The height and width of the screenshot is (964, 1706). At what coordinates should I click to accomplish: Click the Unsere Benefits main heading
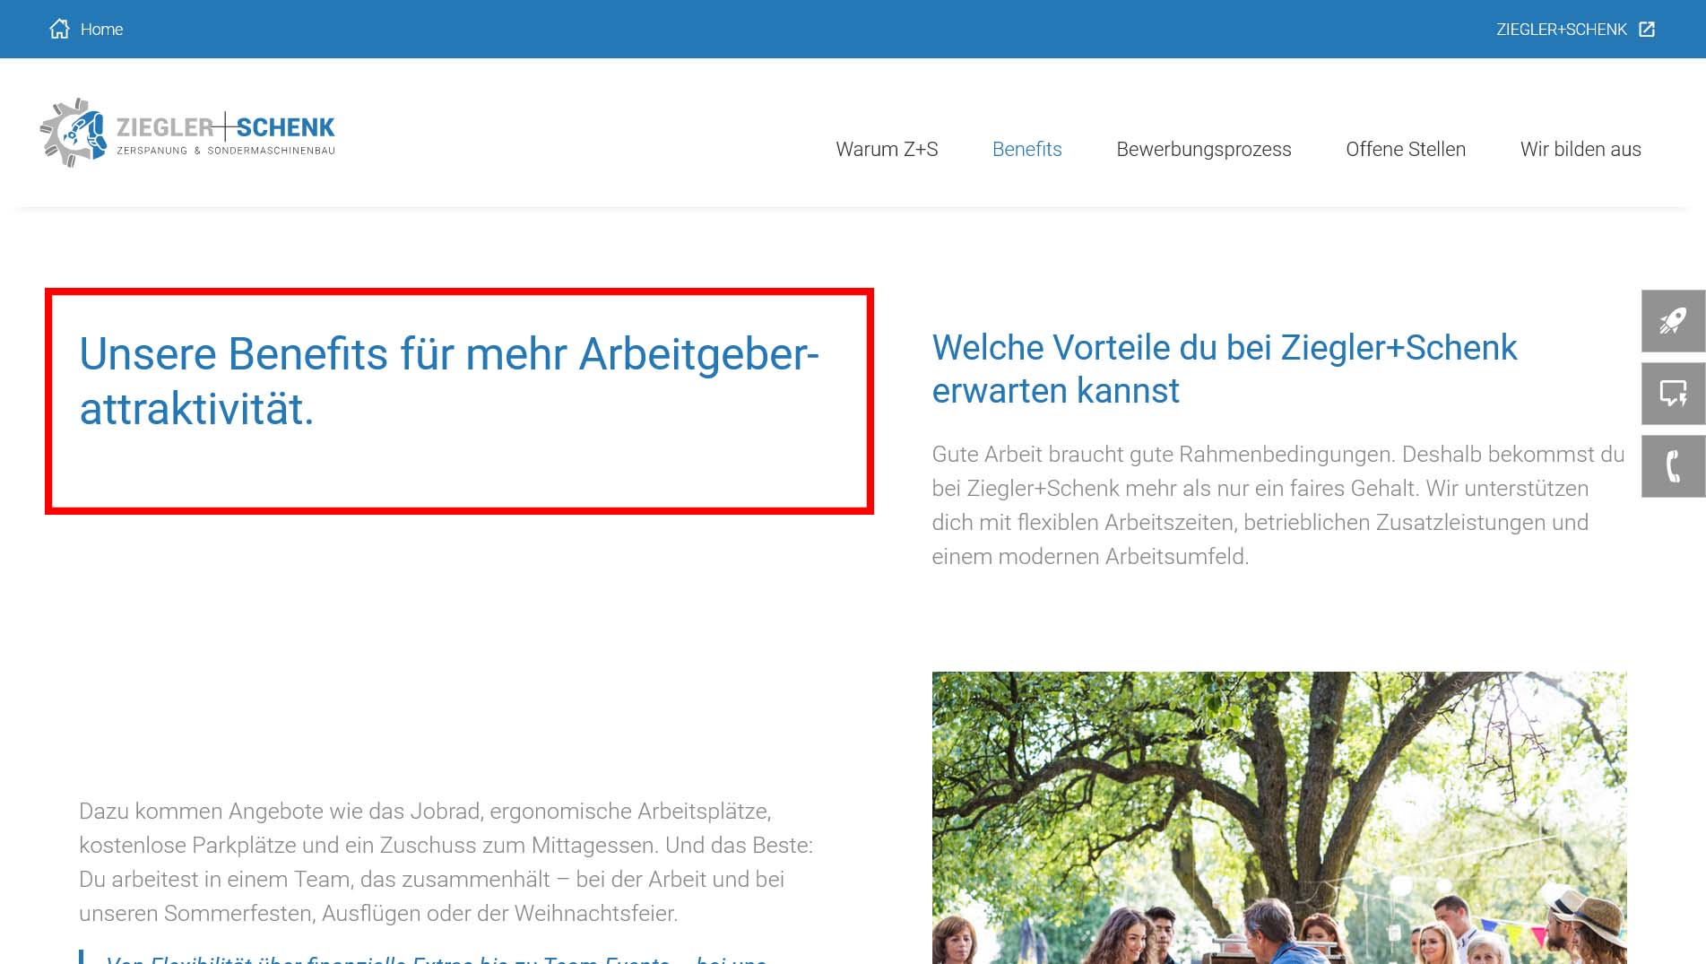click(448, 381)
